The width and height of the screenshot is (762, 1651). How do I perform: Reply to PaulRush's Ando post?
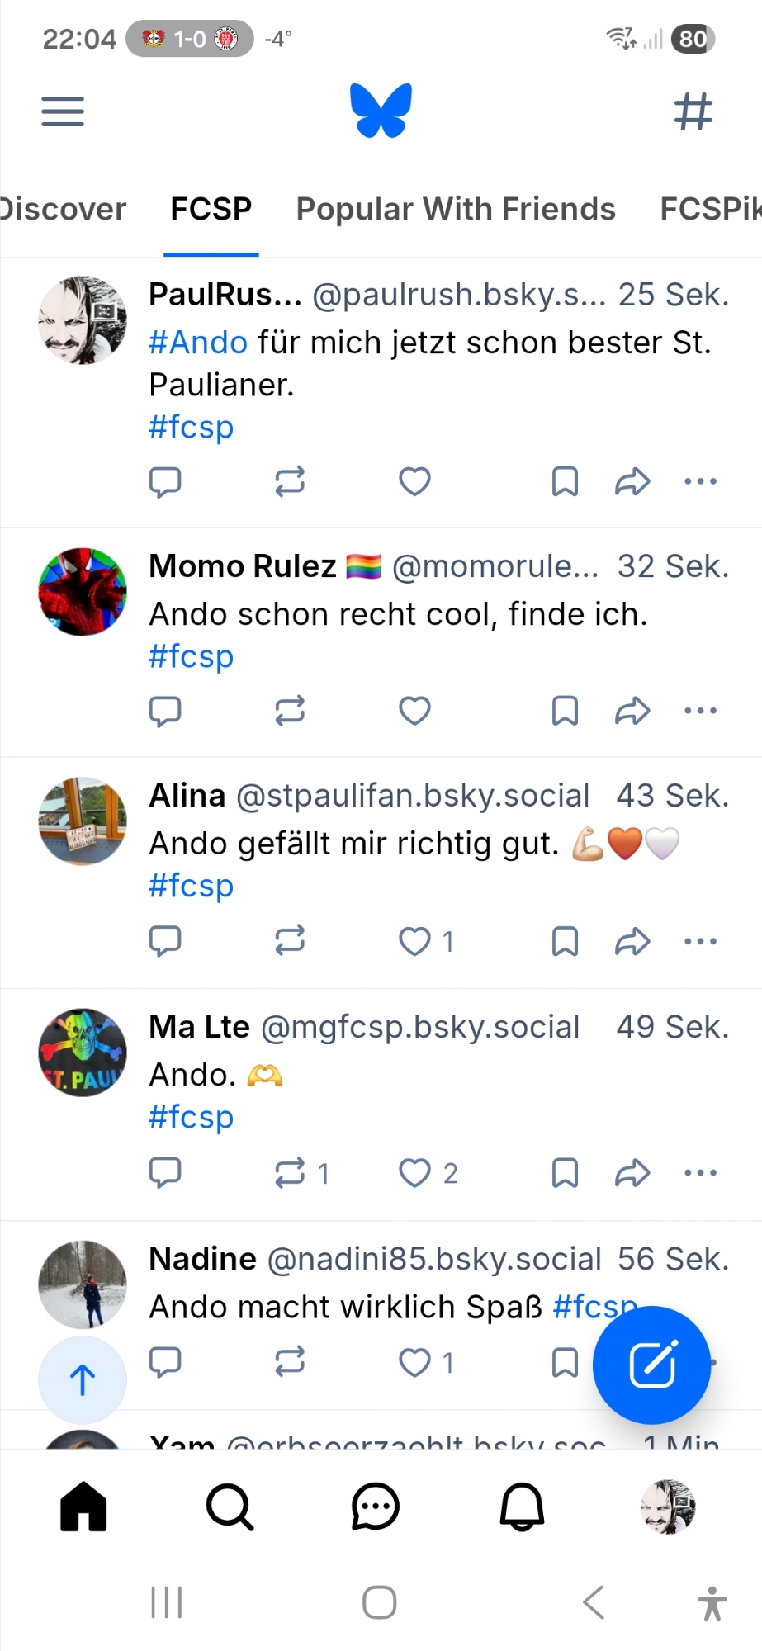click(x=165, y=481)
